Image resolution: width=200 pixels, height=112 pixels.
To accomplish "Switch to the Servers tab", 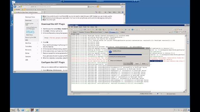I will coord(87,32).
